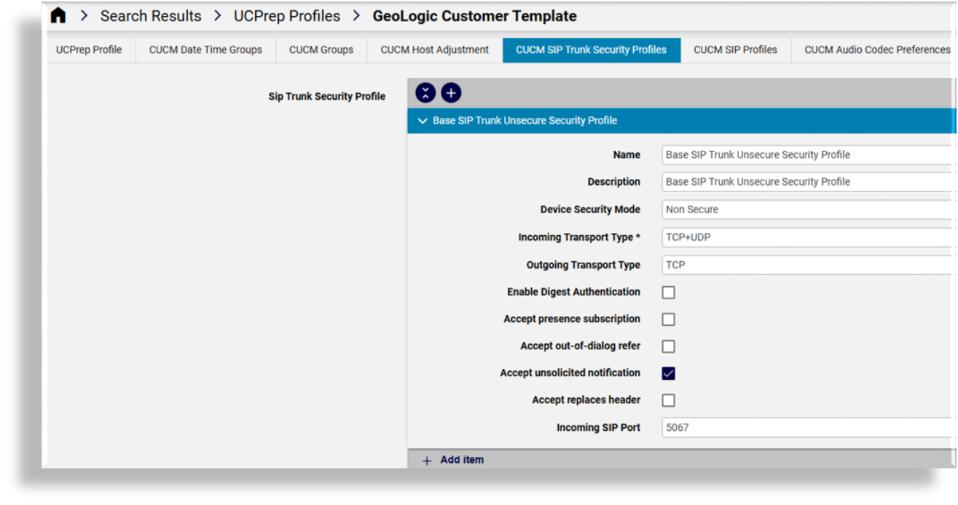Click the collapse-all double-chevron icon
The height and width of the screenshot is (505, 958).
425,93
